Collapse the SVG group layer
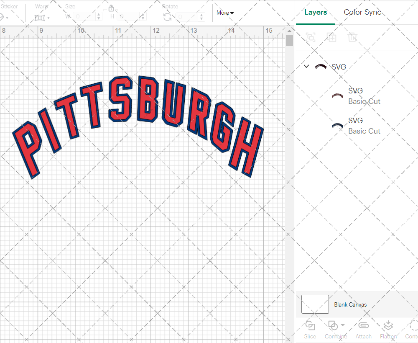 [x=306, y=66]
